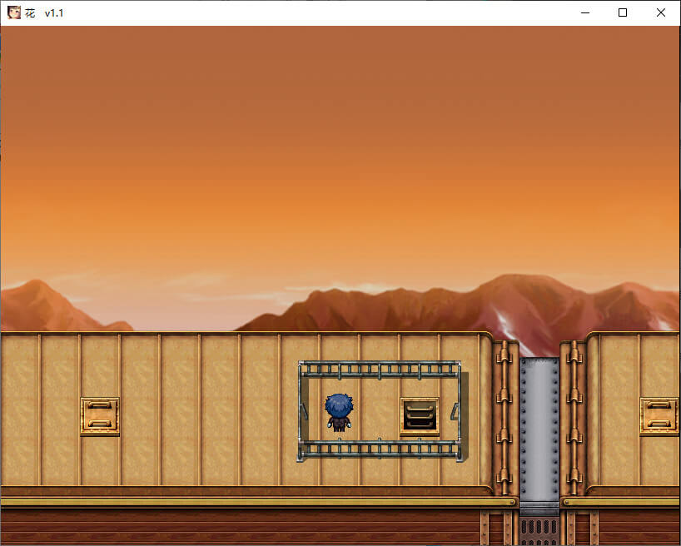Viewport: 681px width, 546px height.
Task: Minimize the game window
Action: click(584, 12)
